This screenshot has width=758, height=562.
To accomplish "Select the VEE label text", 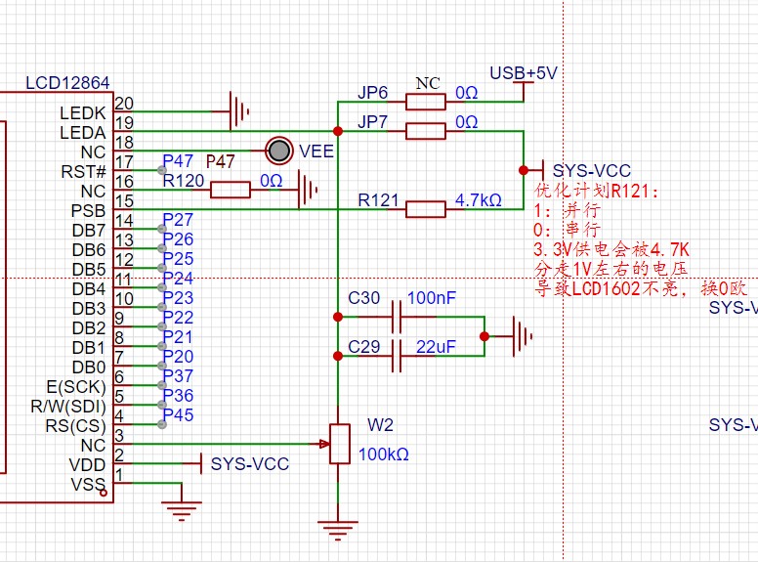I will (316, 151).
